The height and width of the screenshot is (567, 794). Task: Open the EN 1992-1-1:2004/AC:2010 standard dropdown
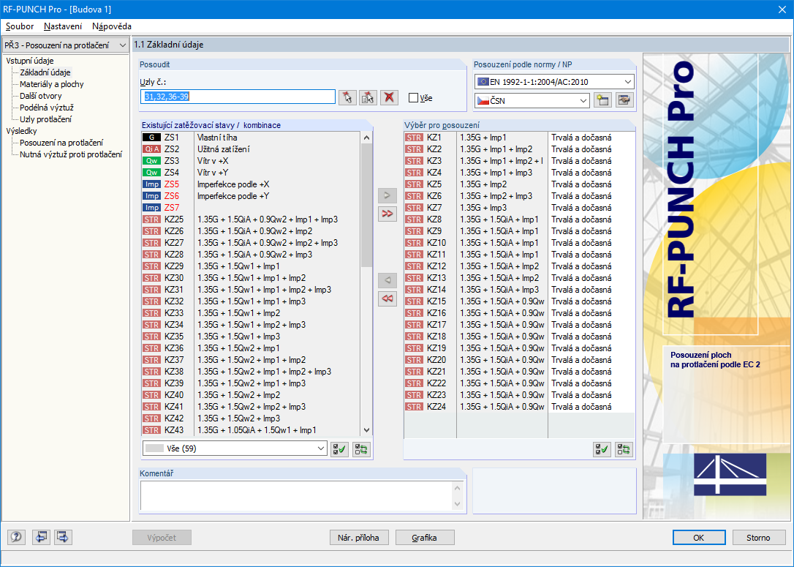(554, 82)
